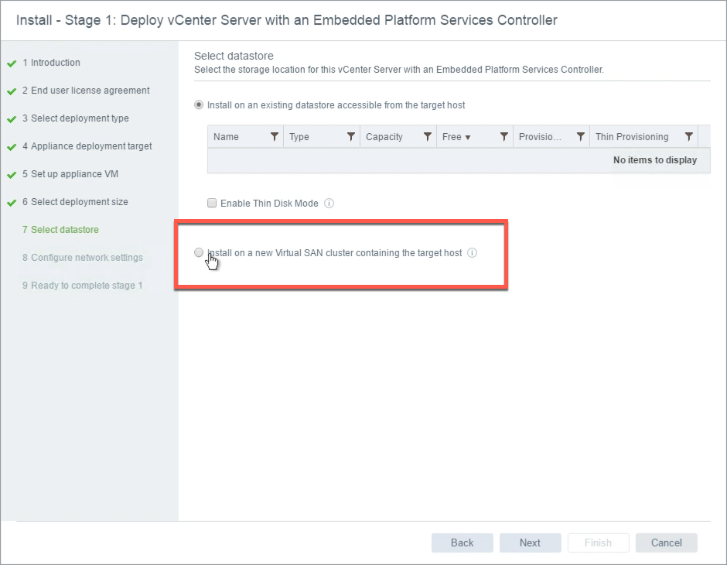Image resolution: width=727 pixels, height=565 pixels.
Task: Click the 'Select datastore' page heading
Action: point(234,56)
